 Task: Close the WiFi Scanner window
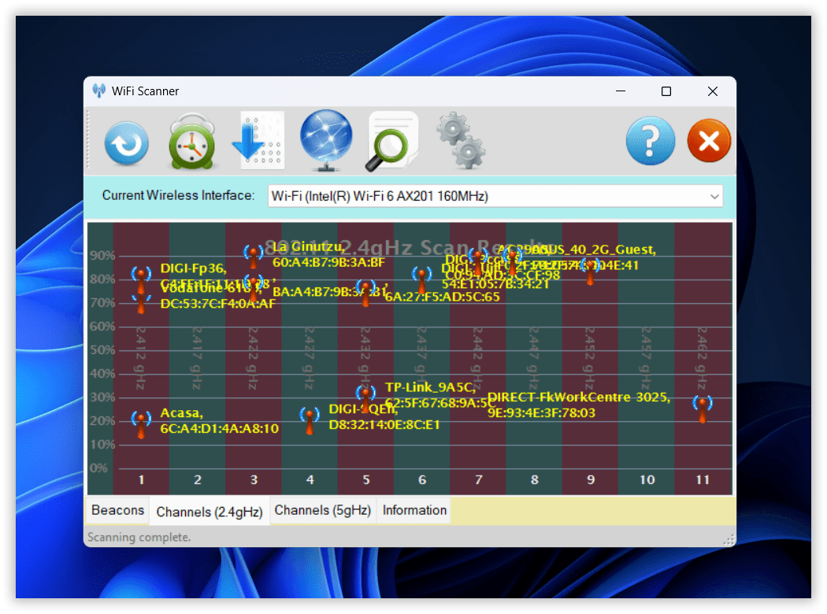[713, 91]
